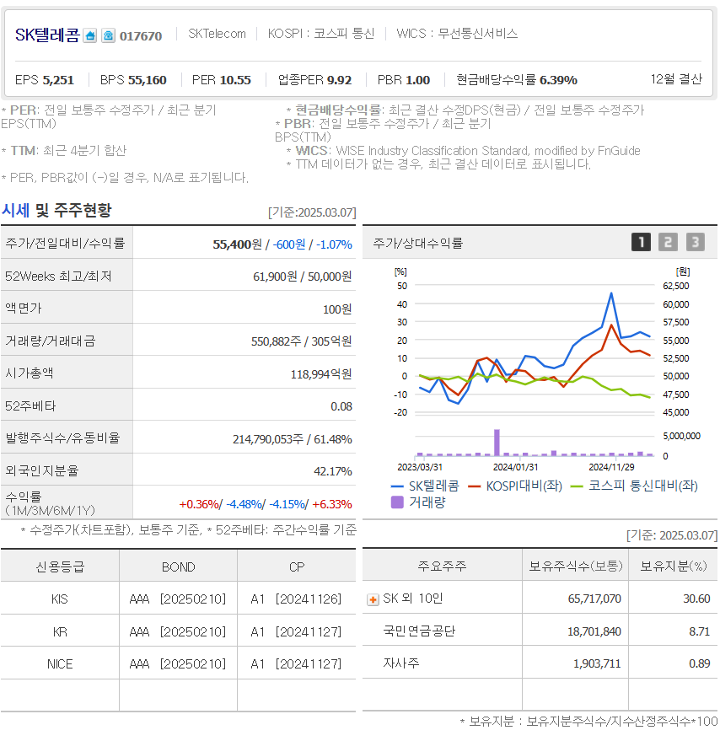The height and width of the screenshot is (741, 720).
Task: Click the +6.33% one-year return value
Action: [332, 504]
